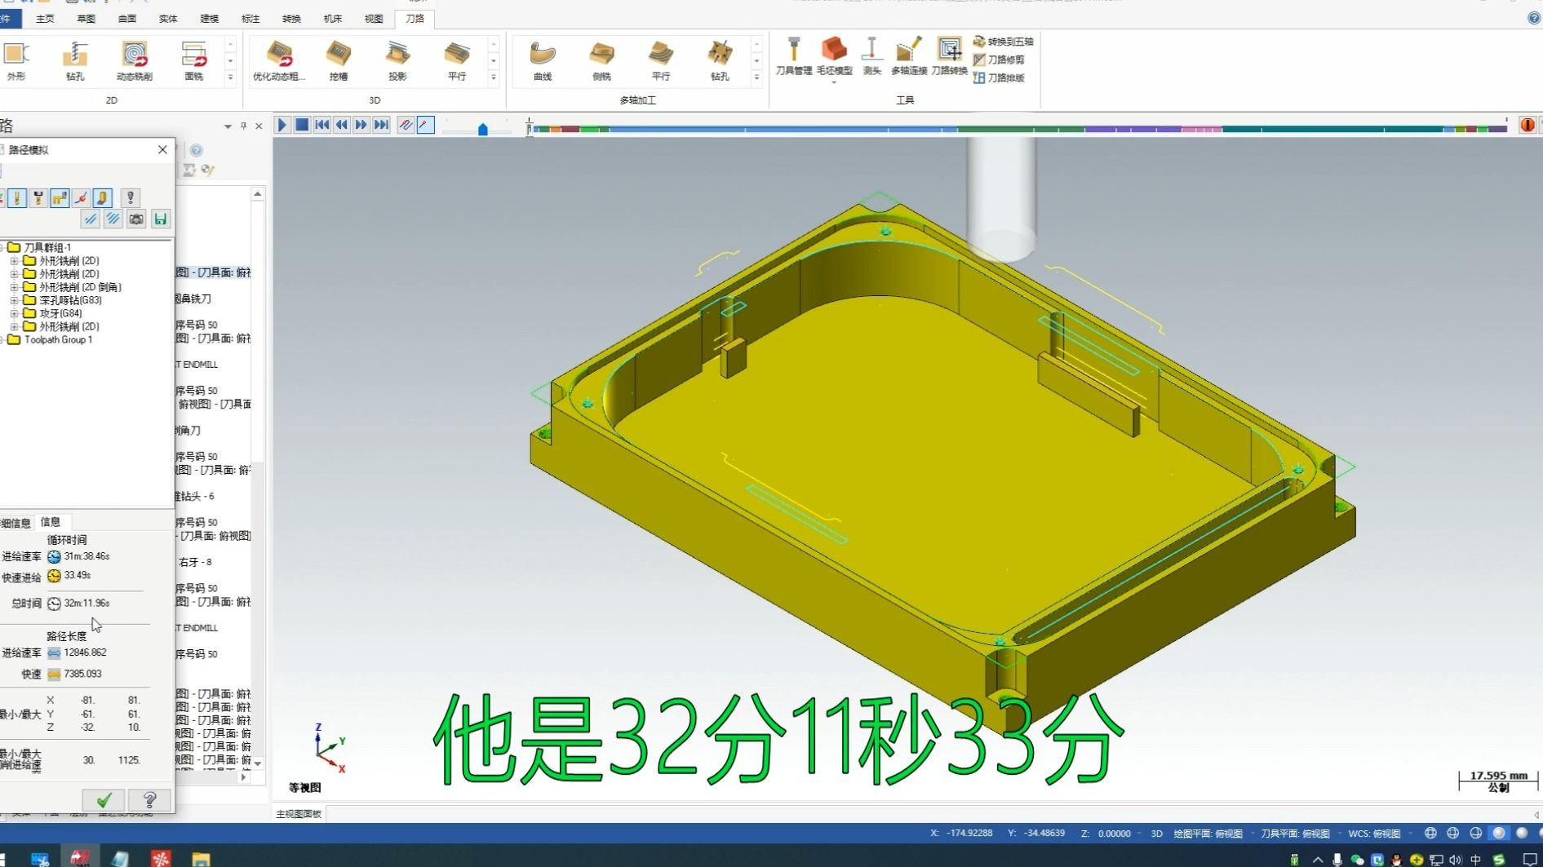Expand the 攻牙(G84) tree node
The width and height of the screenshot is (1543, 867).
(14, 313)
